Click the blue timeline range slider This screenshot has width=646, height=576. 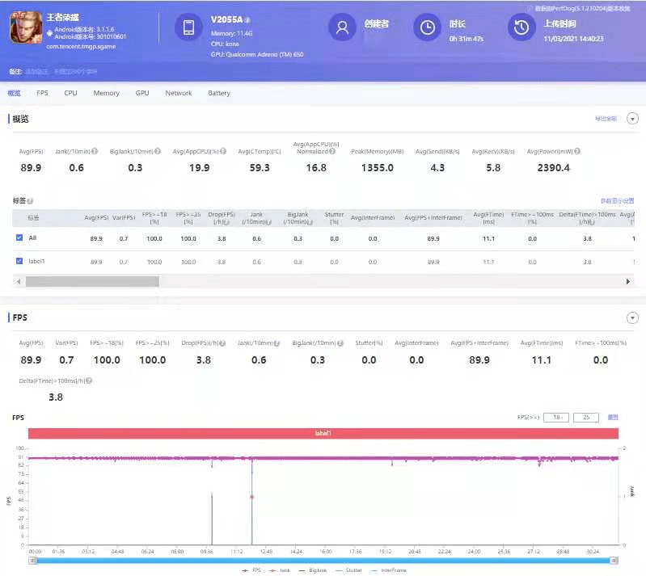[x=323, y=561]
